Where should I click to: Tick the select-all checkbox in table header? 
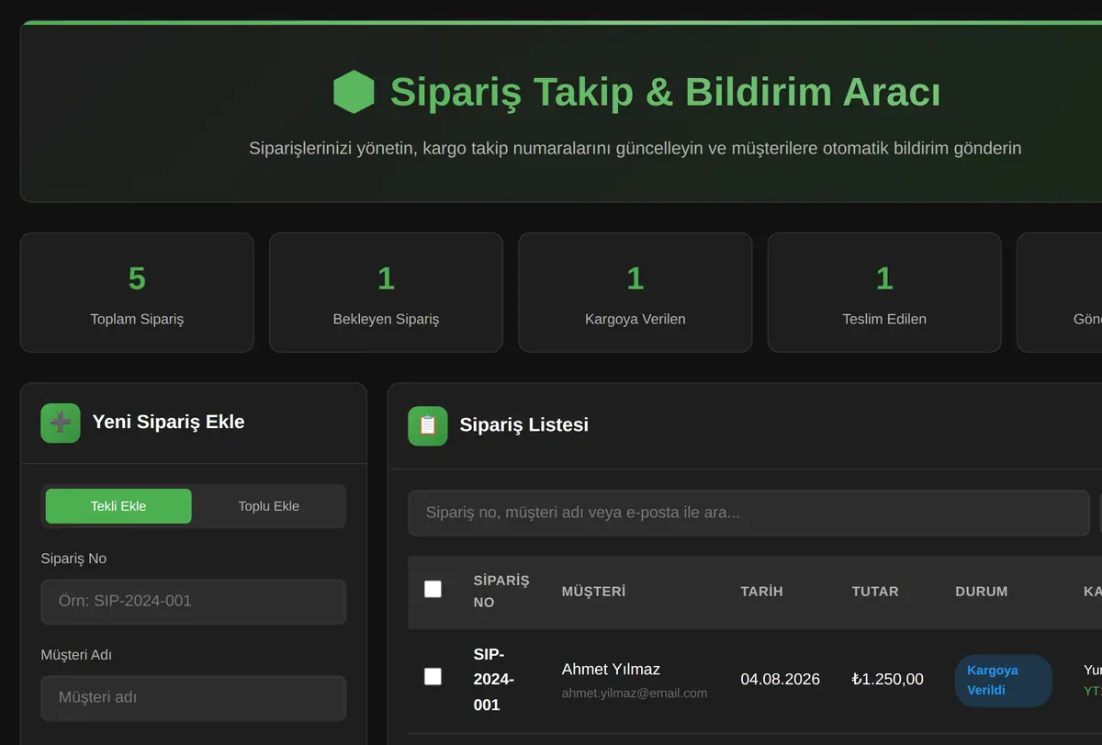tap(433, 589)
